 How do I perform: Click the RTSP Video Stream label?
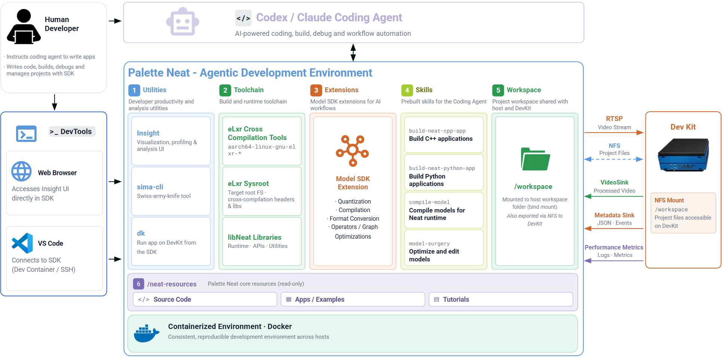[x=614, y=123]
